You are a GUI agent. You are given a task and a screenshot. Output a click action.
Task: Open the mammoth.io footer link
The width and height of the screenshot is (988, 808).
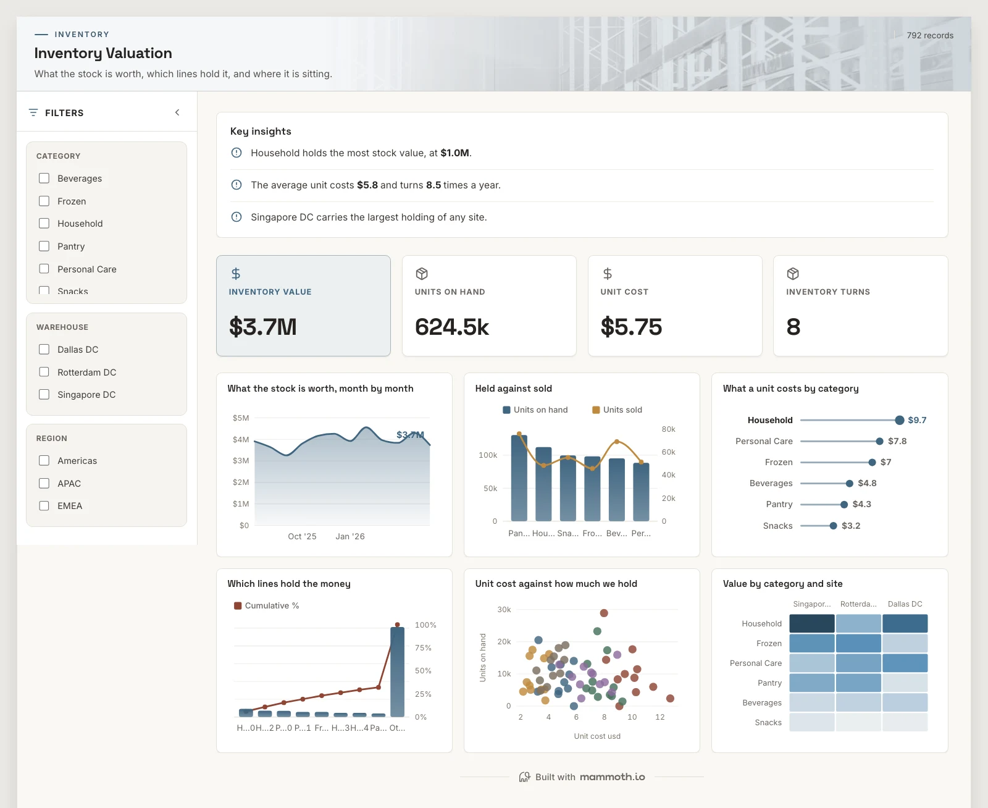tap(613, 777)
